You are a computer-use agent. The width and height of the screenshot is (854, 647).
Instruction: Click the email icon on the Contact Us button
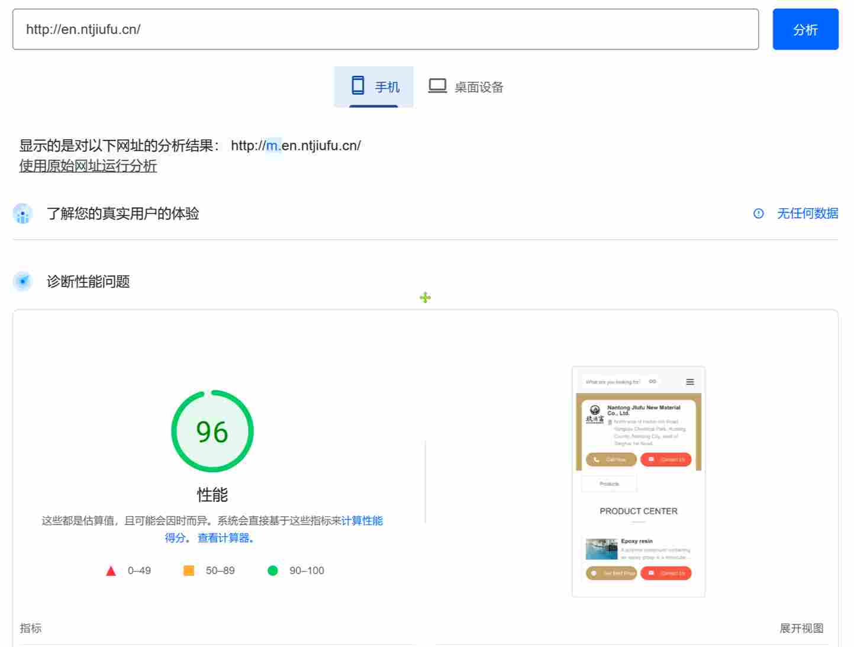pyautogui.click(x=650, y=459)
